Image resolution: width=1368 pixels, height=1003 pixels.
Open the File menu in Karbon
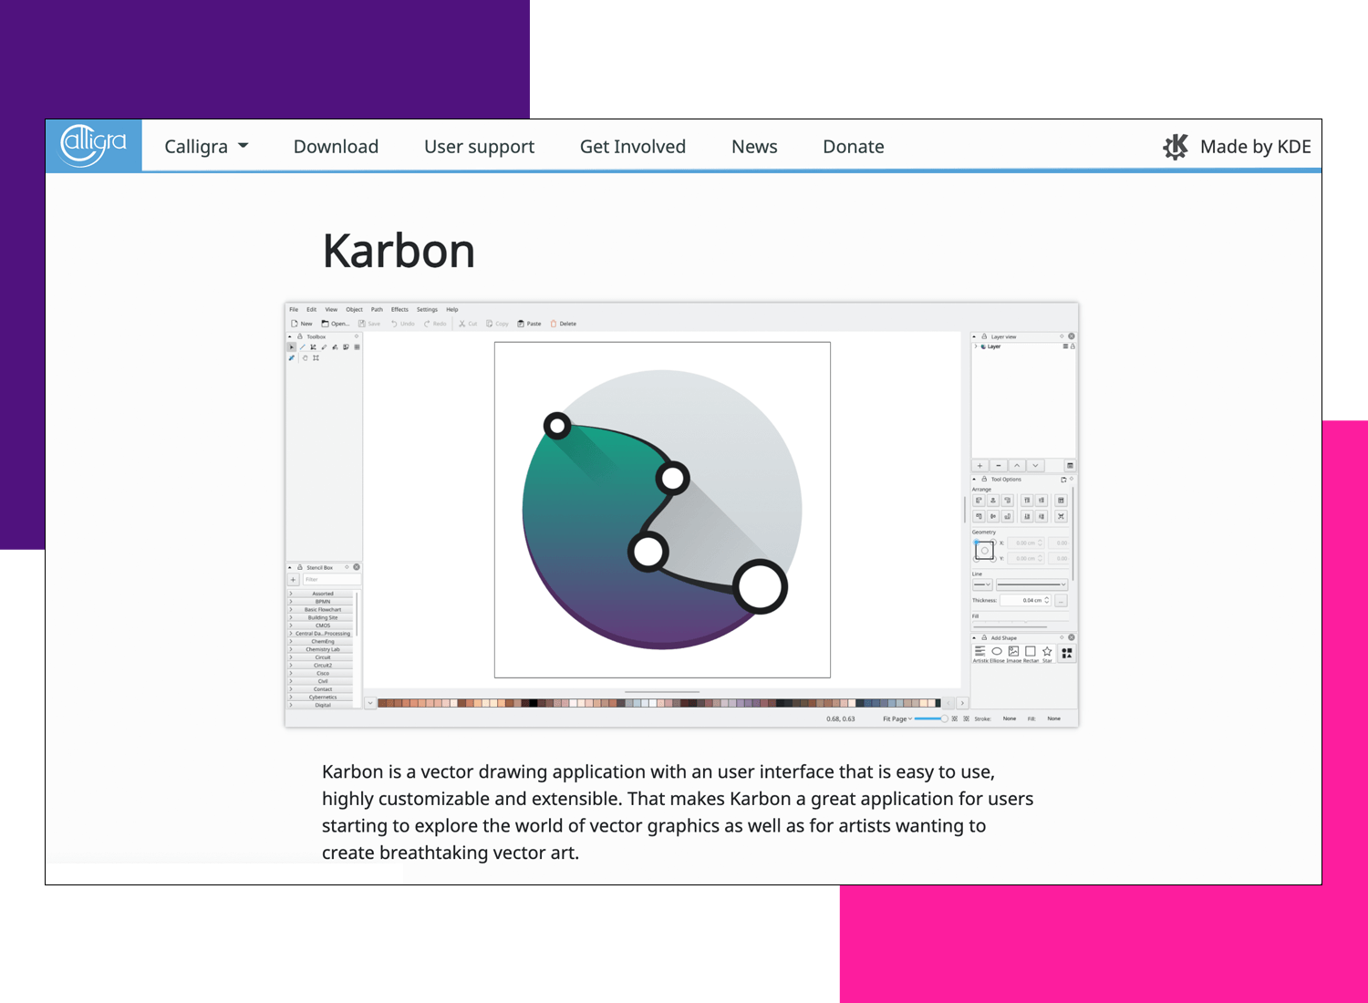point(294,309)
